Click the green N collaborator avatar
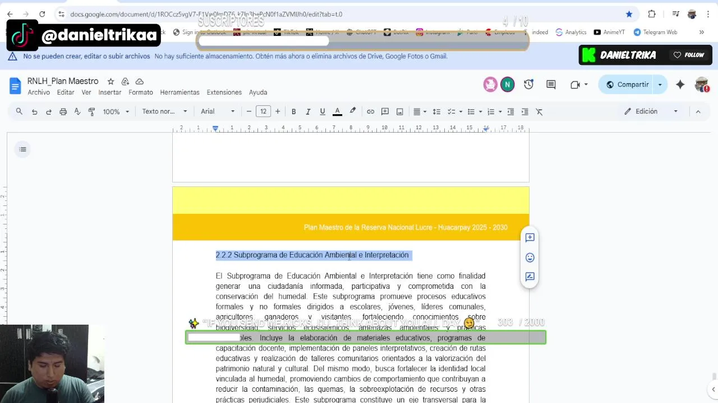The image size is (718, 403). [x=507, y=85]
